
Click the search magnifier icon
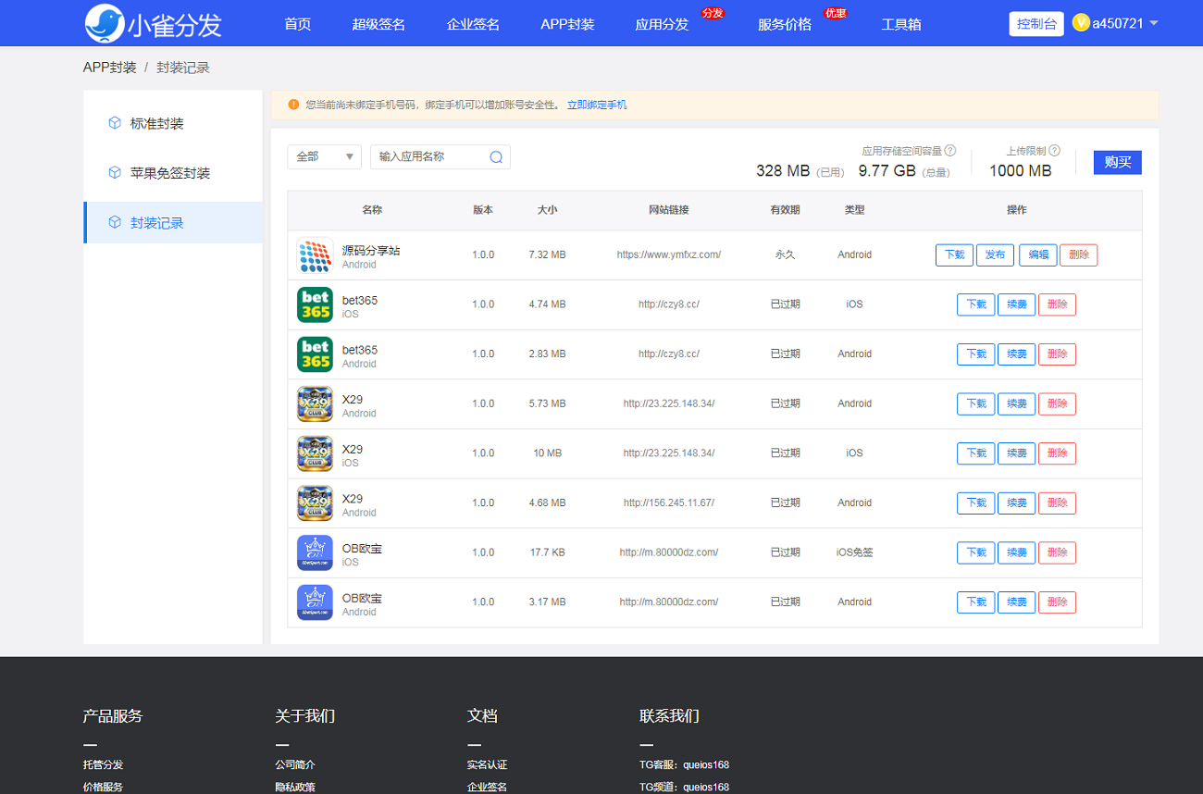coord(496,157)
